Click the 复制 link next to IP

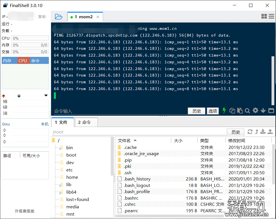pyautogui.click(x=42, y=17)
